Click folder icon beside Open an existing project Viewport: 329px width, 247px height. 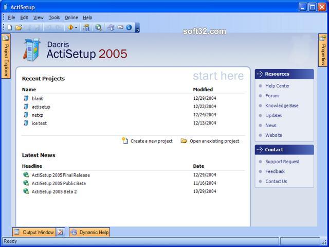184,140
